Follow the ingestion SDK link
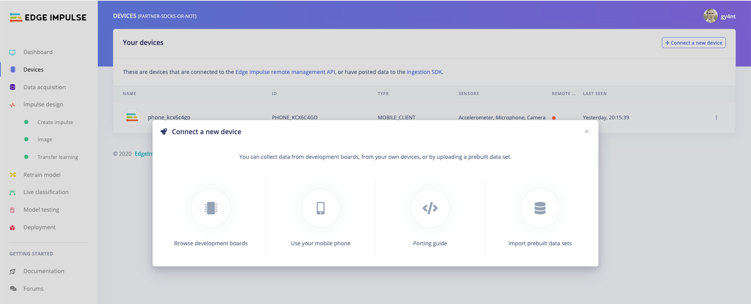751x304 pixels. 424,72
